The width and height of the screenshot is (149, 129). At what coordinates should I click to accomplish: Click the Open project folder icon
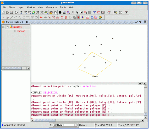tap(7, 12)
